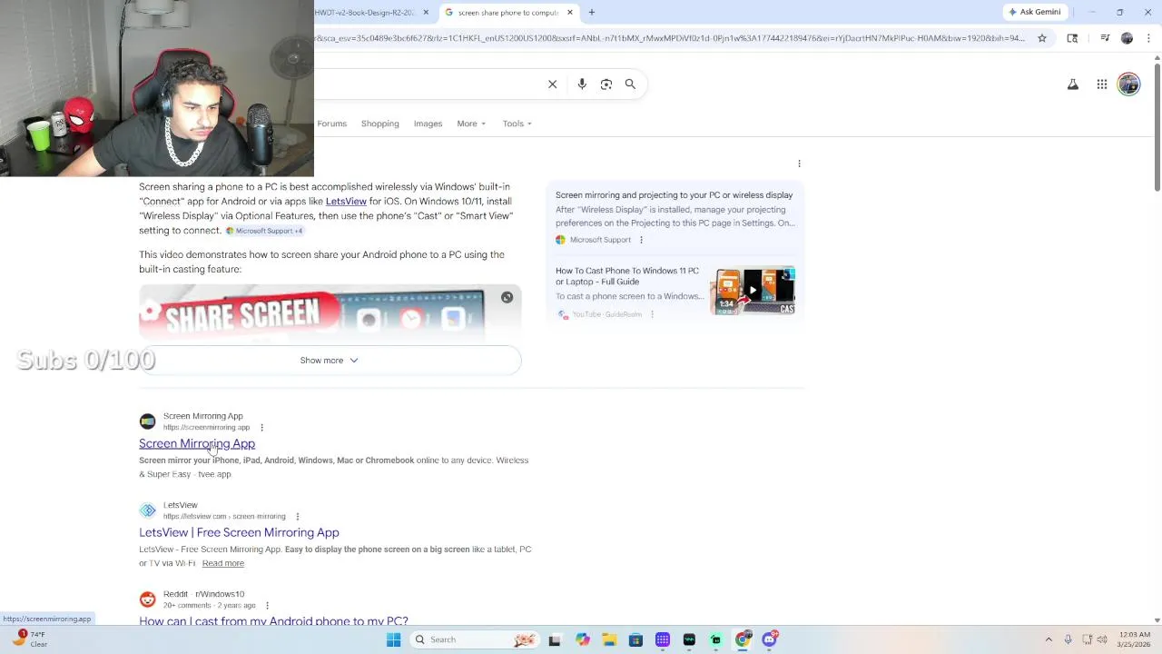The height and width of the screenshot is (654, 1162).
Task: Open the Chrome profile avatar in toolbar
Action: pos(1127,38)
